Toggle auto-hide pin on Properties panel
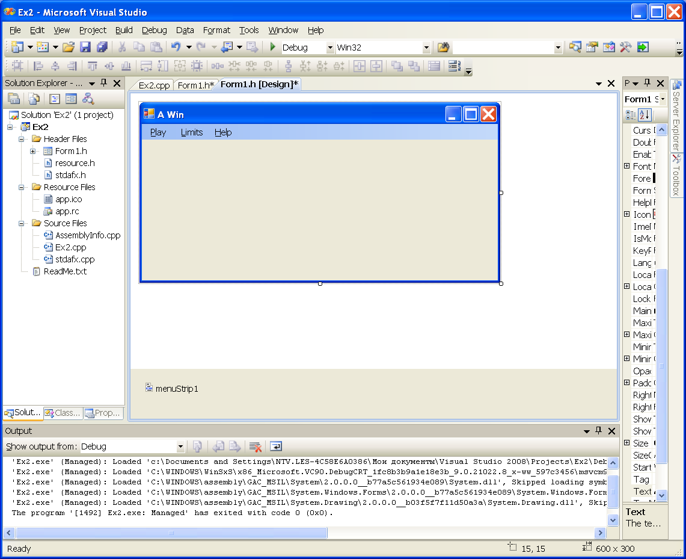This screenshot has width=686, height=559. click(x=648, y=82)
